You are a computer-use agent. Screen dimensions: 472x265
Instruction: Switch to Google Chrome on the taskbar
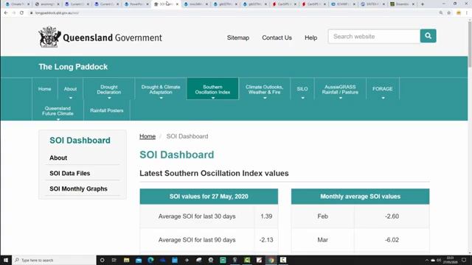click(x=271, y=260)
